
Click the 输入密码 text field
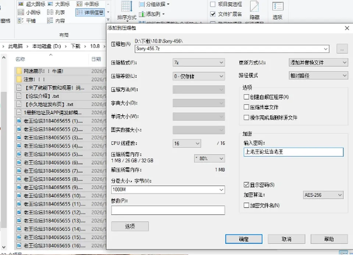pos(293,152)
